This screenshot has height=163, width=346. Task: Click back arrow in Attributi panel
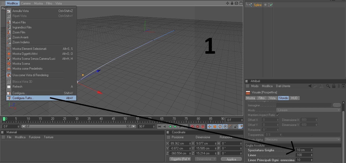click(x=310, y=86)
